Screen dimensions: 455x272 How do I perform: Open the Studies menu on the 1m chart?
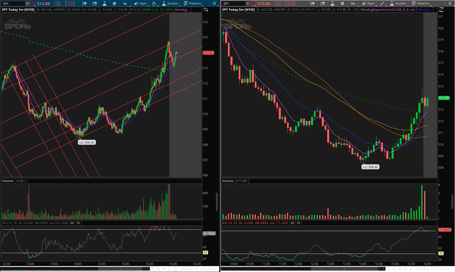pos(170,3)
